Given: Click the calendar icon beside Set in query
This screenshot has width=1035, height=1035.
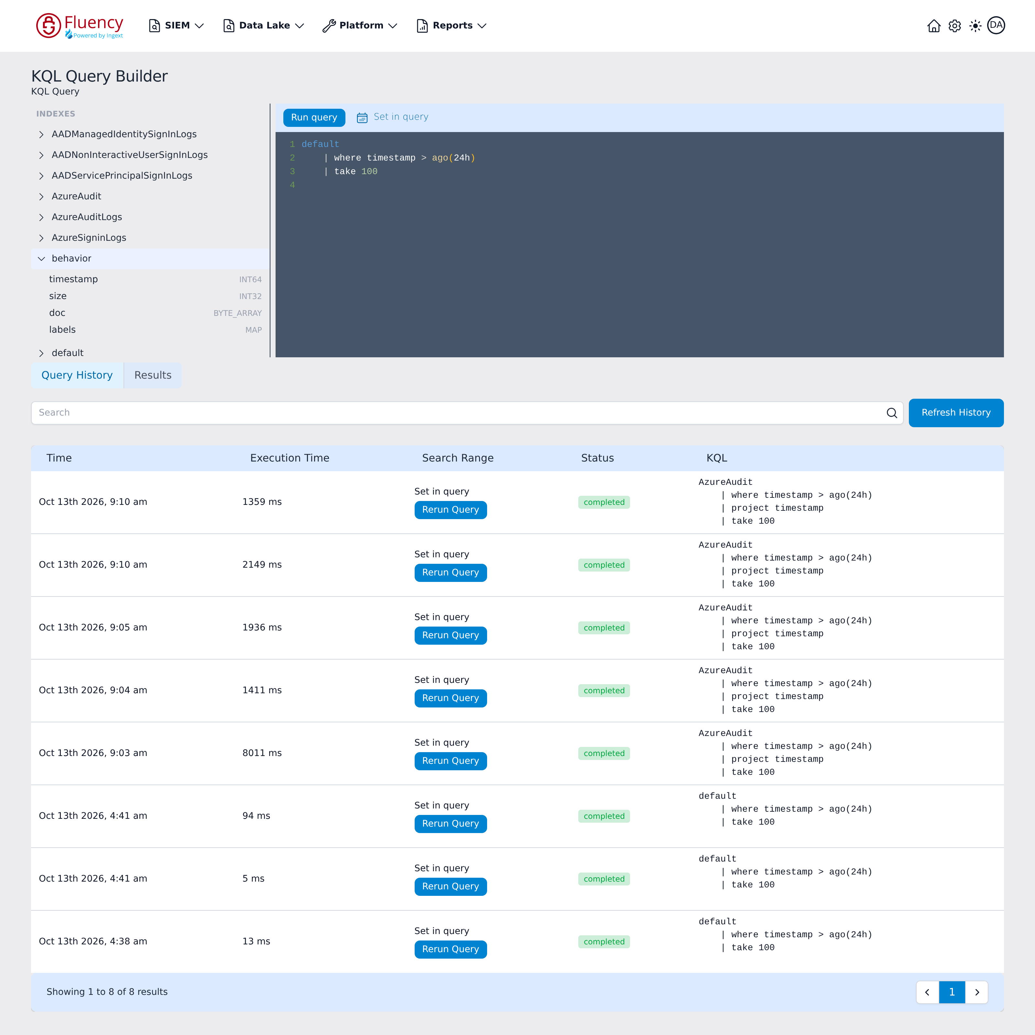Looking at the screenshot, I should (362, 117).
